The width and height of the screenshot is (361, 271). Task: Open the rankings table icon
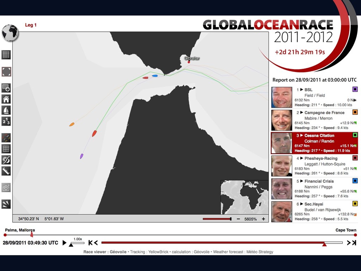pyautogui.click(x=6, y=55)
